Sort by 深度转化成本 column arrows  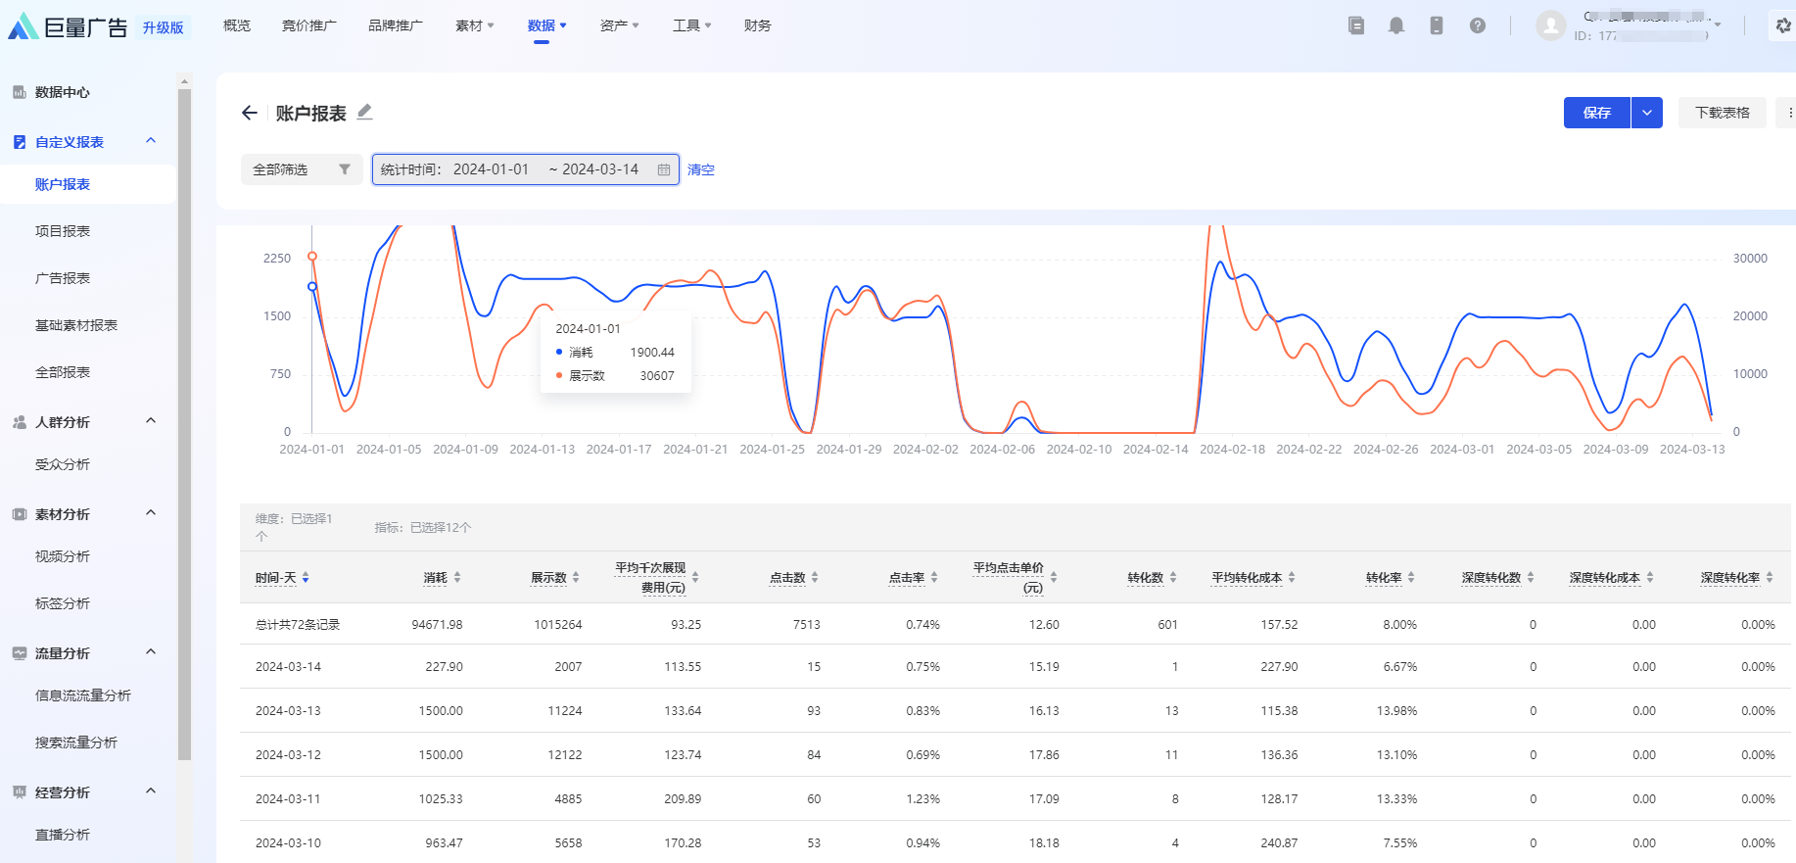(1650, 578)
